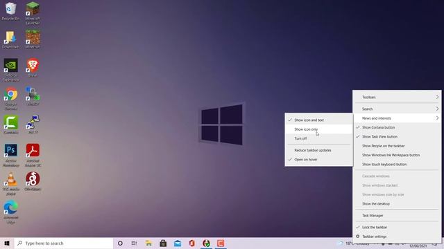This screenshot has height=249, width=444.
Task: Select the Minecraft Launcher desktop shortcut
Action: (33, 12)
